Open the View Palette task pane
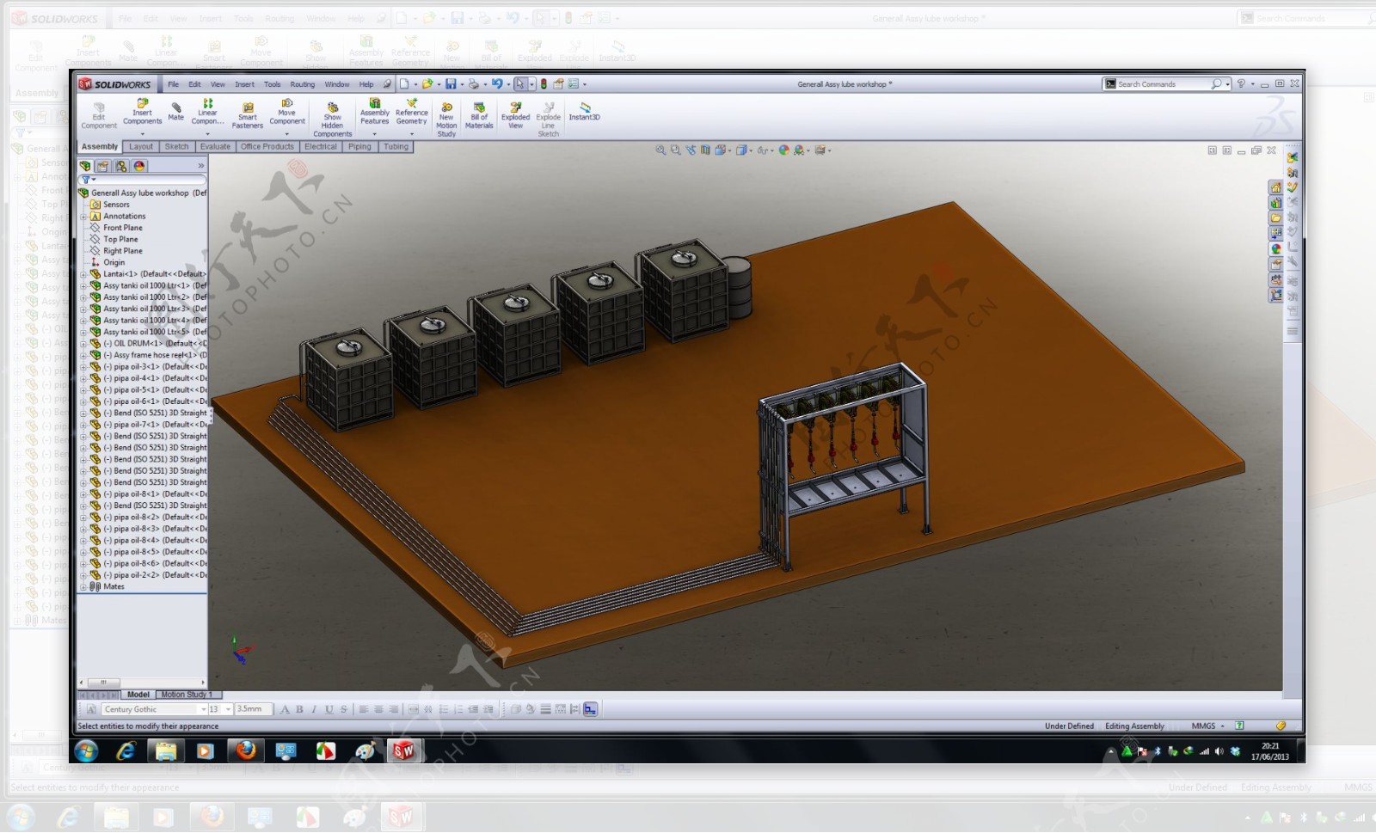 pos(1275,234)
